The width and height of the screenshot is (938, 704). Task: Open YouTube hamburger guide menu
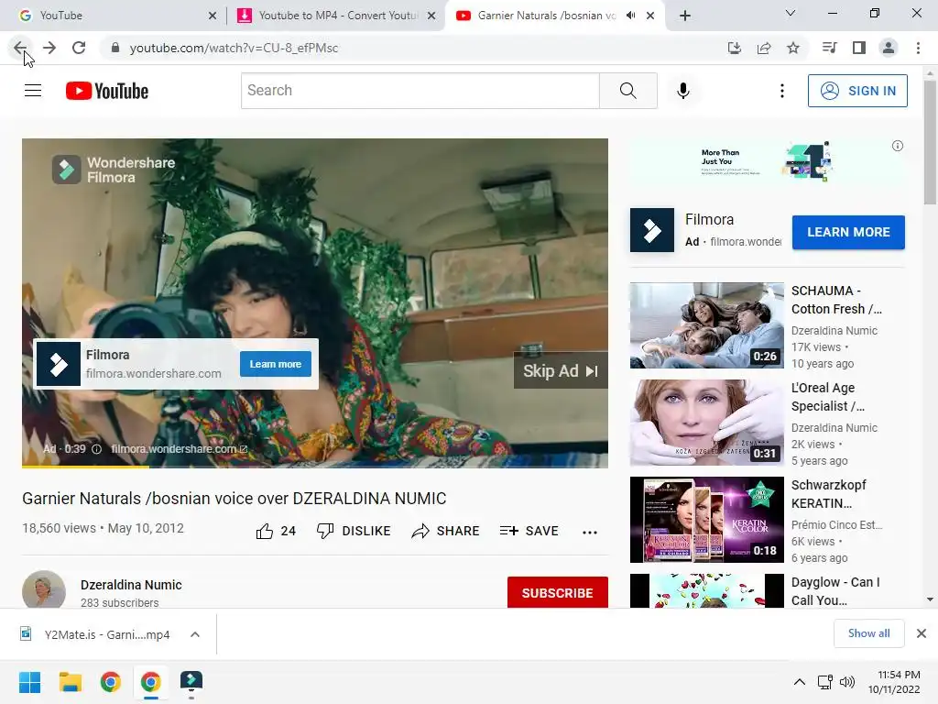pyautogui.click(x=33, y=91)
